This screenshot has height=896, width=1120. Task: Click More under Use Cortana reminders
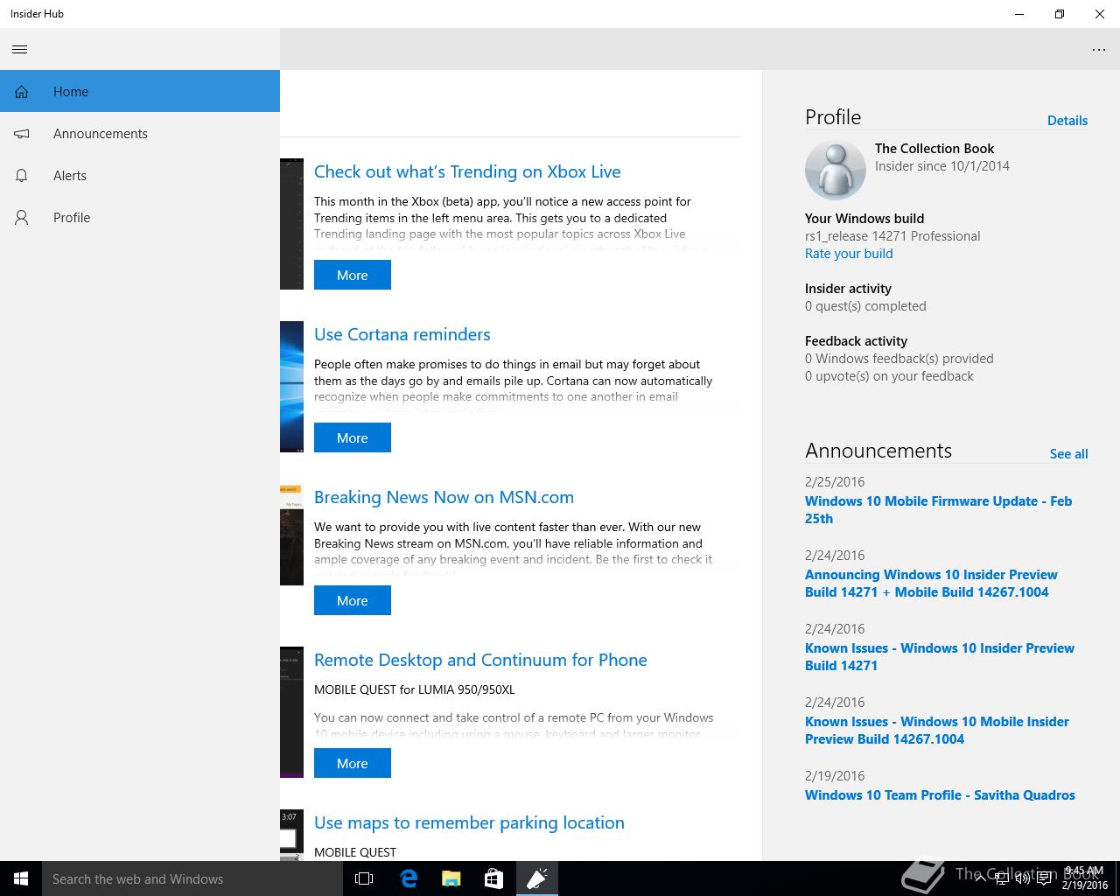(352, 437)
